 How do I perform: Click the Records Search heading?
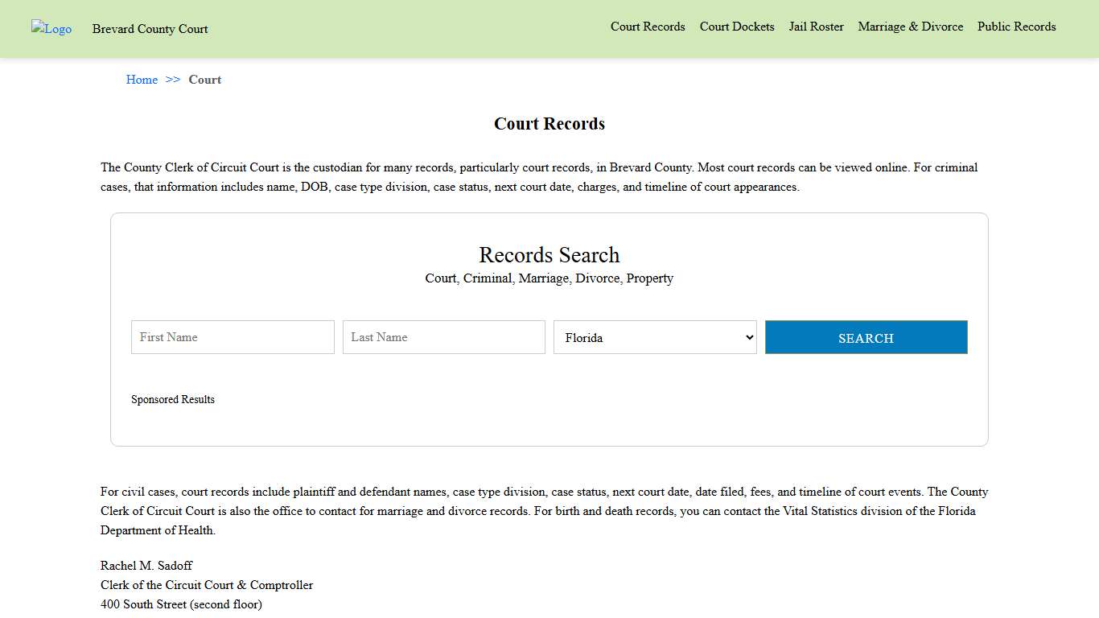(549, 255)
